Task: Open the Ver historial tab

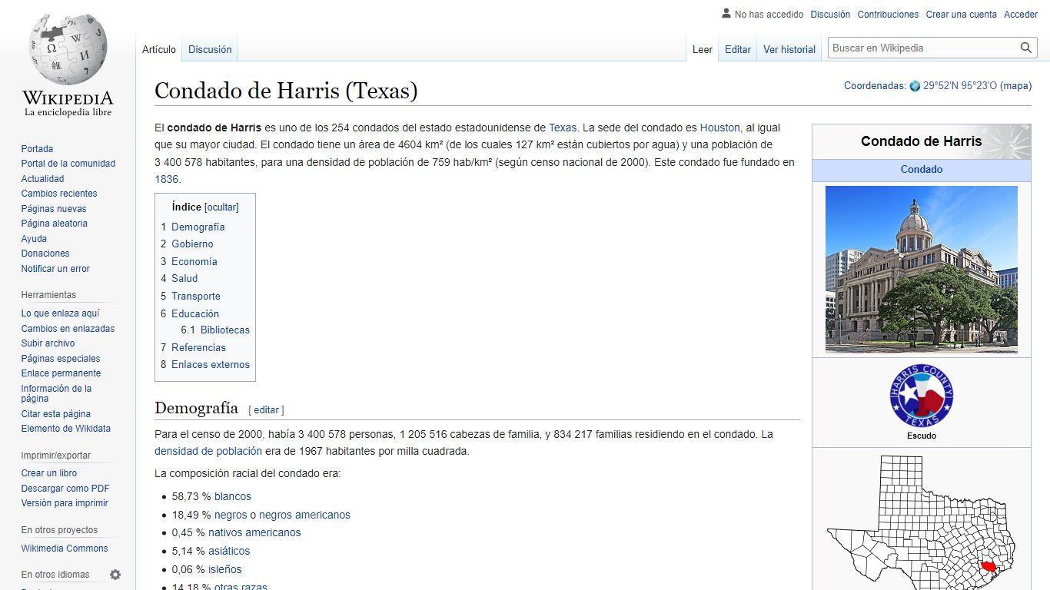Action: (789, 49)
